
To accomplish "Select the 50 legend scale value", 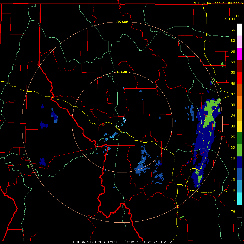I will 233,72.
